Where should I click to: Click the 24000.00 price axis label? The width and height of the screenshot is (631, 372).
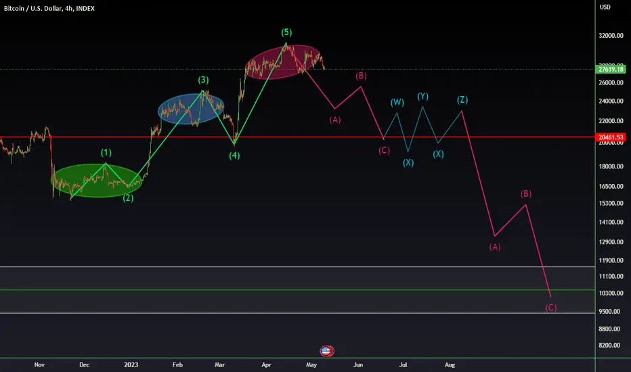611,101
